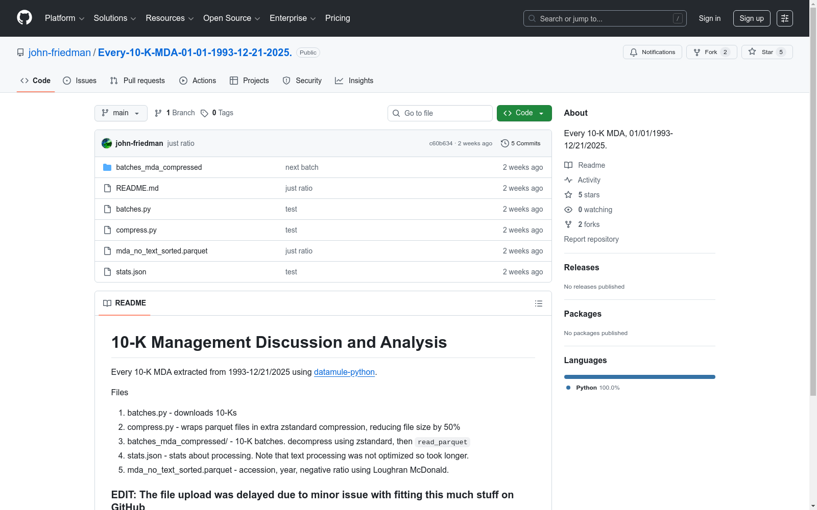
Task: Open the 'just ratio' commit message in header row
Action: (181, 143)
